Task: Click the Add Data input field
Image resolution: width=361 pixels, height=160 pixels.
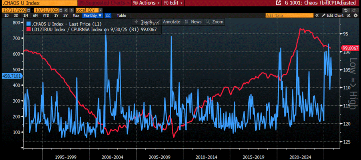Action: 289,16
